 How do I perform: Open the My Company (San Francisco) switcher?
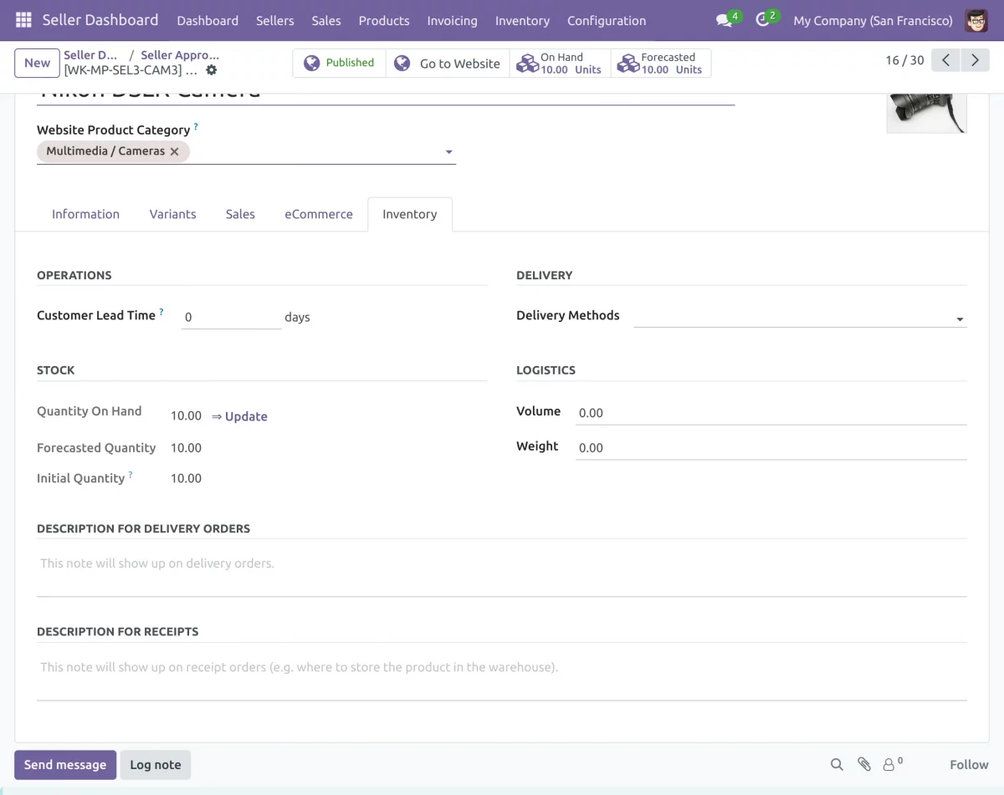pos(873,21)
